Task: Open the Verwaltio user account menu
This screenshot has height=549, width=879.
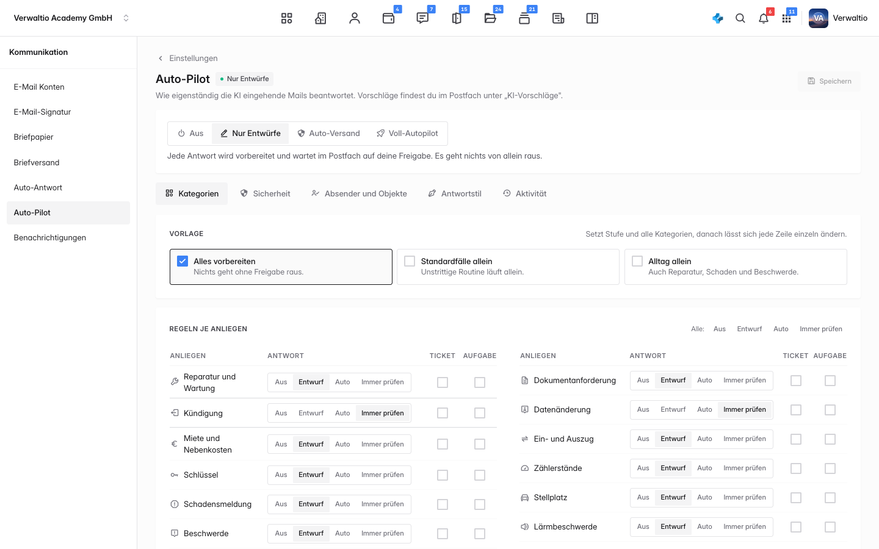Action: [x=838, y=18]
